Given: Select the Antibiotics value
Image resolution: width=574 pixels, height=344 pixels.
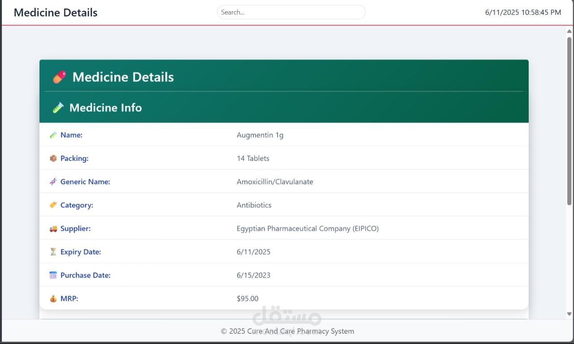Looking at the screenshot, I should coord(254,205).
